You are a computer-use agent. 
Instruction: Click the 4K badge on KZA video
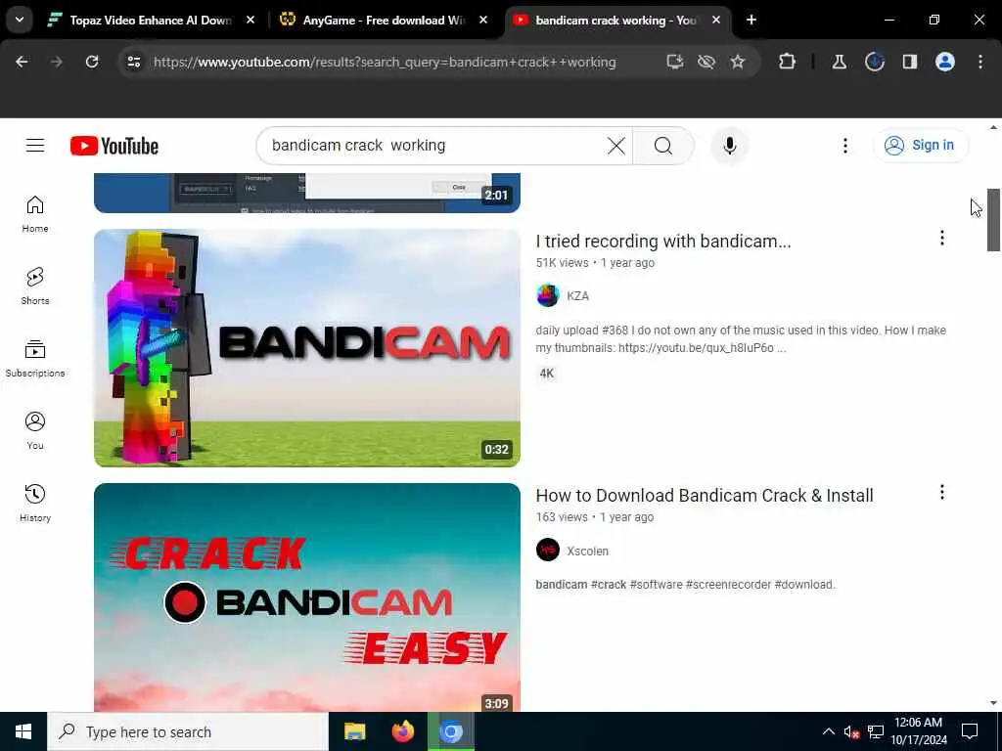point(547,375)
